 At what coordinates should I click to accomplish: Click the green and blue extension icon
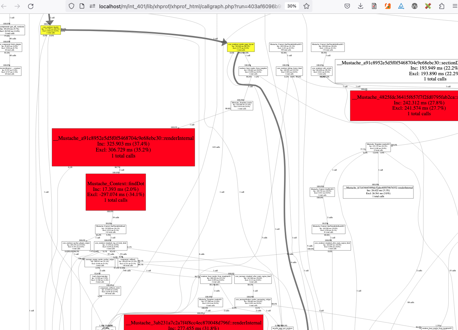click(x=401, y=6)
